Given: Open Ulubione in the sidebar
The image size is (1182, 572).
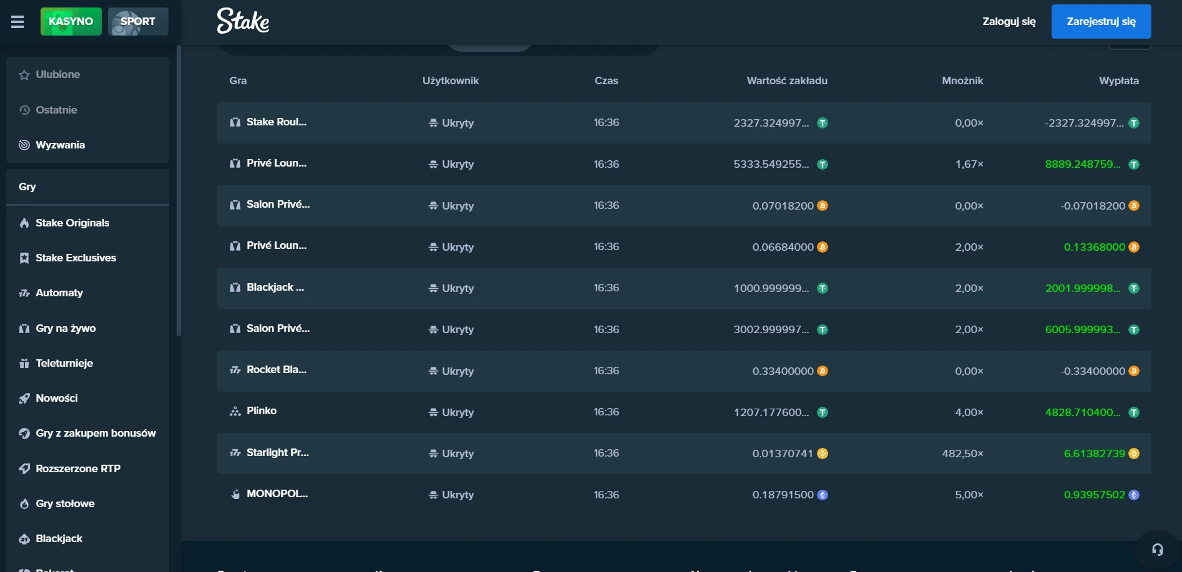Looking at the screenshot, I should coord(88,75).
